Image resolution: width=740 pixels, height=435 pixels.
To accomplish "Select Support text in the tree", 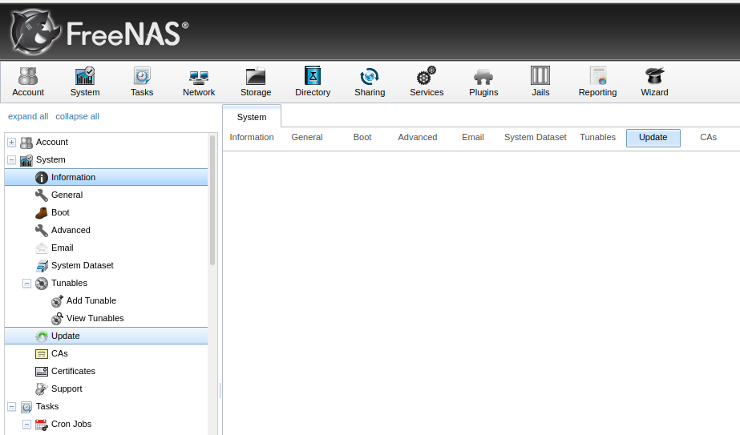I will [67, 389].
